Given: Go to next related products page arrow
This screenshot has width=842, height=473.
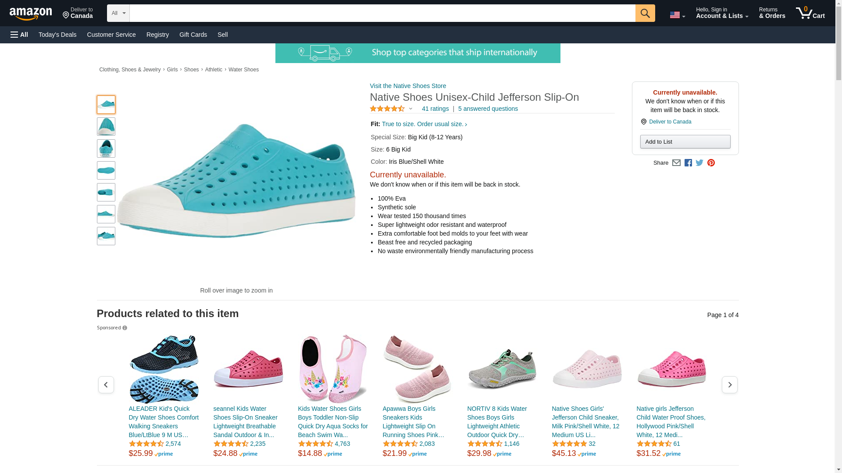Looking at the screenshot, I should pos(729,385).
